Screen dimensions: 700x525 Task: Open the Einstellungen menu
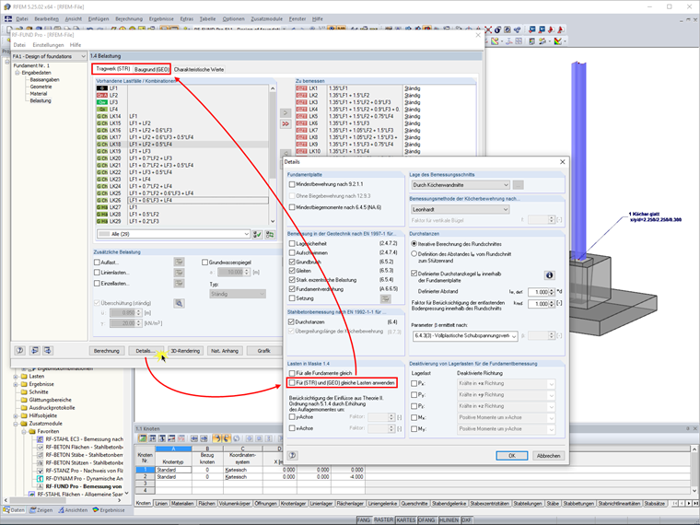(x=48, y=44)
